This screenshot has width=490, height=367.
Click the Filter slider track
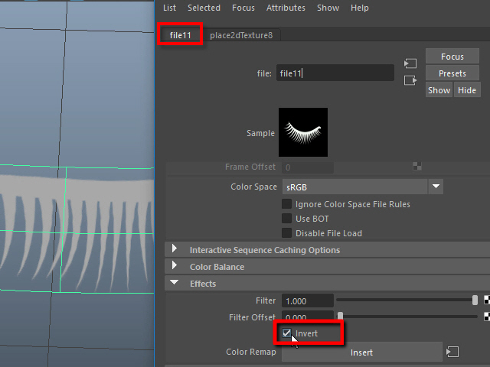click(406, 300)
